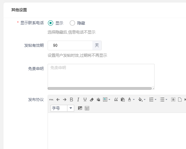Expand the font color dropdown arrow

pyautogui.click(x=134, y=100)
